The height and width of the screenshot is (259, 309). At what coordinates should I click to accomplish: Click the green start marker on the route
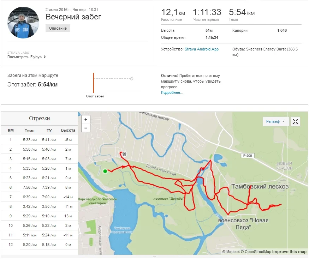[x=105, y=171]
